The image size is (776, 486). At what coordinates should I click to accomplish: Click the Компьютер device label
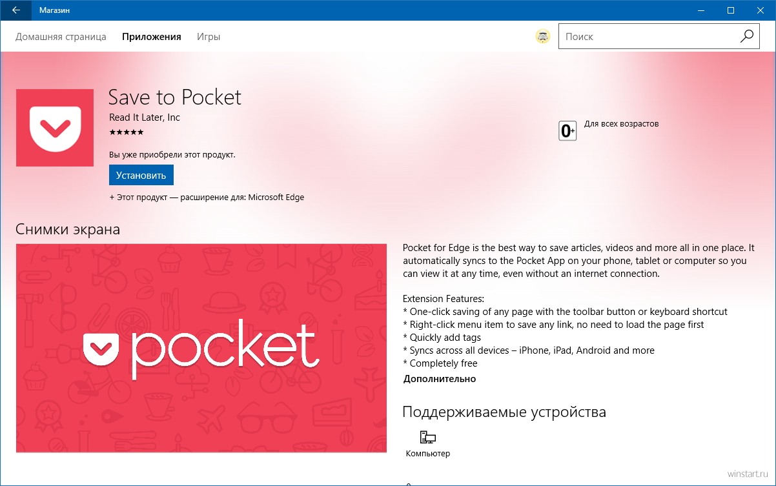pyautogui.click(x=428, y=454)
